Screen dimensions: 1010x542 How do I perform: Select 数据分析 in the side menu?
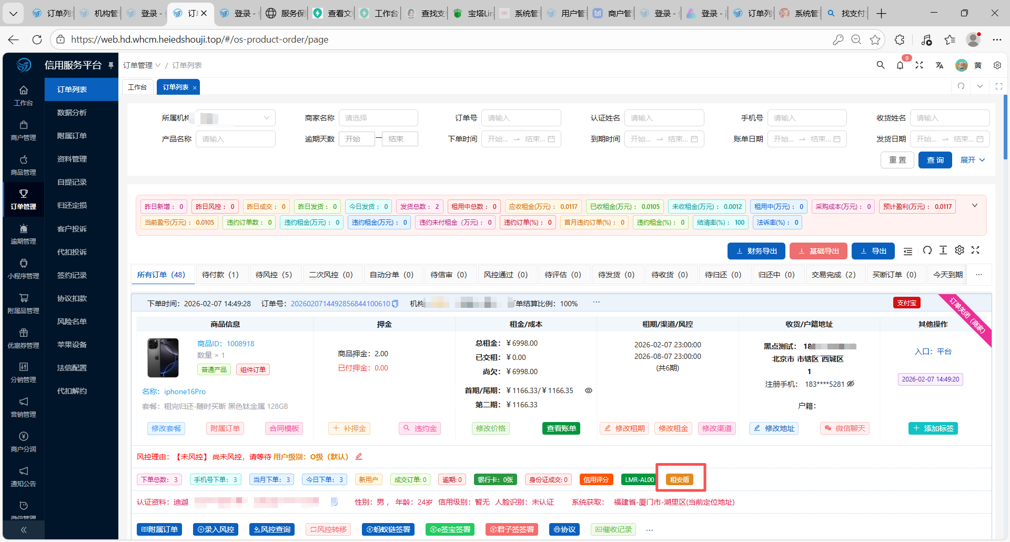(72, 113)
